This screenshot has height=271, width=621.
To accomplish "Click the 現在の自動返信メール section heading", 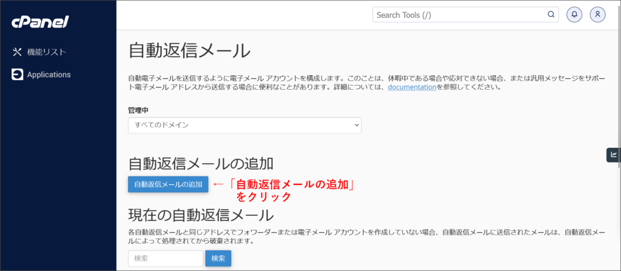I will click(x=201, y=215).
